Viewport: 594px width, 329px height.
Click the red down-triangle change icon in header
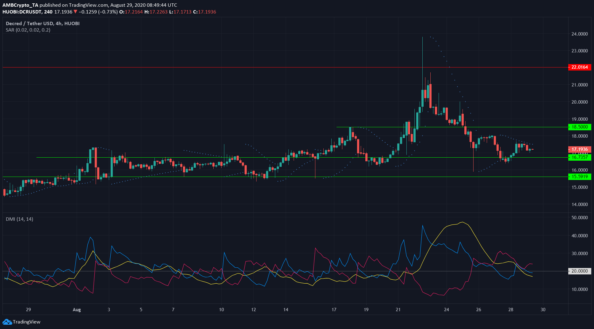[75, 12]
